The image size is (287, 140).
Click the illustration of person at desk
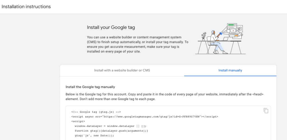[220, 38]
